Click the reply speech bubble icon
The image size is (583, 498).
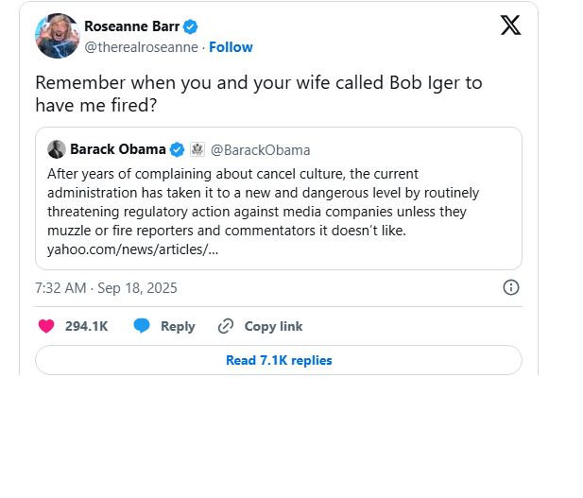coord(142,326)
